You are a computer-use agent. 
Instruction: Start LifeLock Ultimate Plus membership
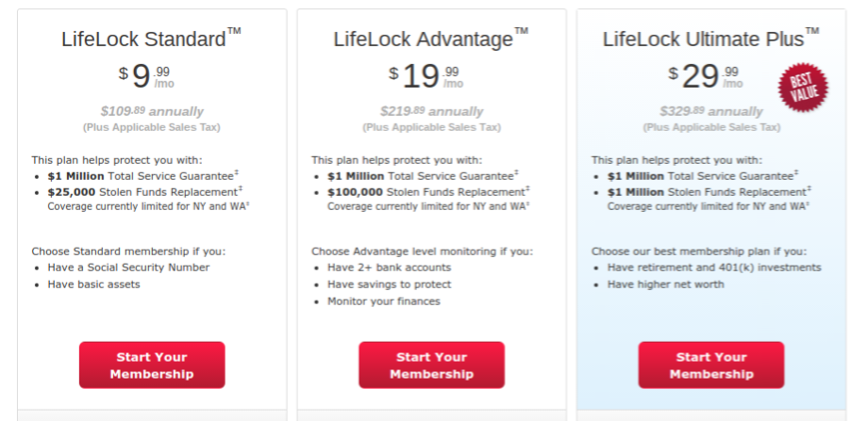click(710, 365)
